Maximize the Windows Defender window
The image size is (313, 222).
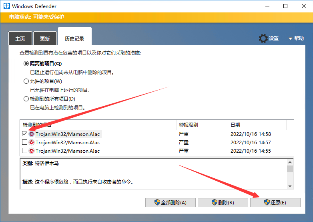click(x=285, y=6)
